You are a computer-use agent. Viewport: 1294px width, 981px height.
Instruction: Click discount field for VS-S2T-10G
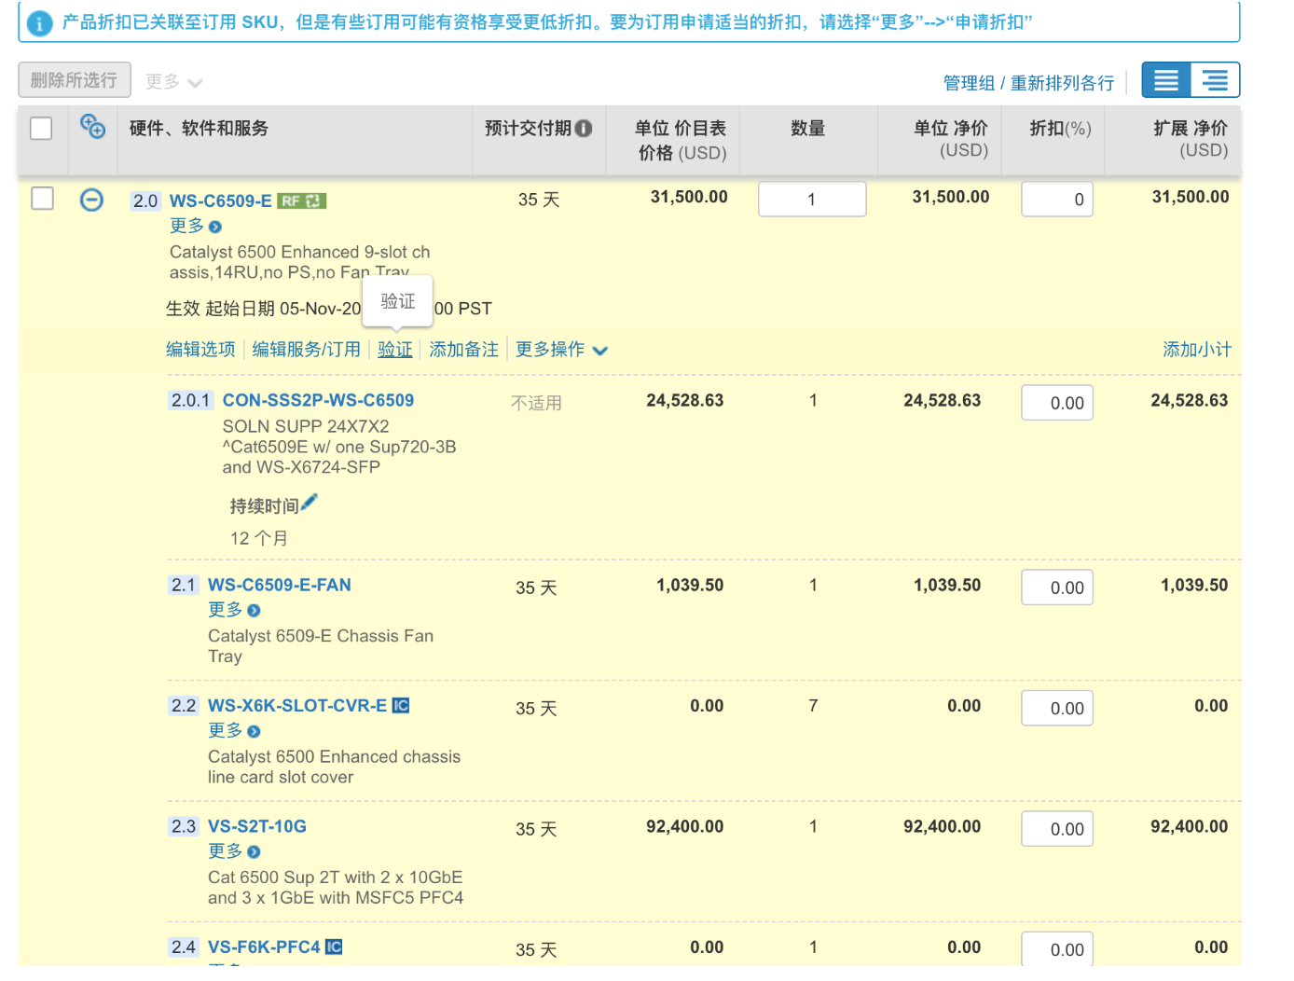click(1057, 829)
